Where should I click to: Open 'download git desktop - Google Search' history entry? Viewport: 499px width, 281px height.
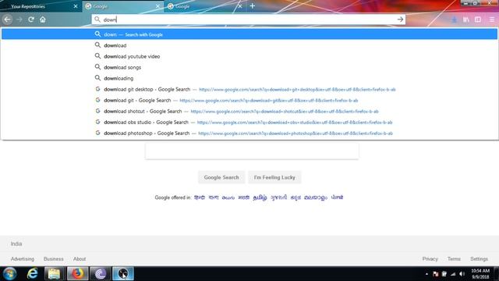[x=249, y=89]
